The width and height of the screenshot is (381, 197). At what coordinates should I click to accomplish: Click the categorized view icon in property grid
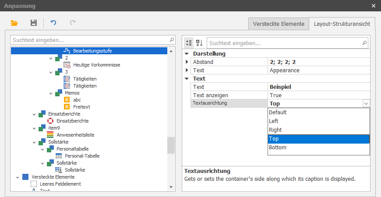[189, 43]
